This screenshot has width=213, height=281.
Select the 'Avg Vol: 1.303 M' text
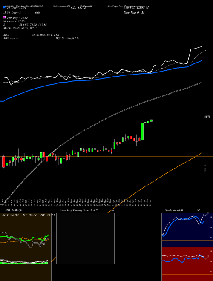(x=136, y=8)
